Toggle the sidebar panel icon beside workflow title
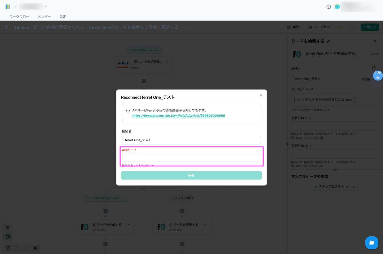The width and height of the screenshot is (383, 254). 7,27
